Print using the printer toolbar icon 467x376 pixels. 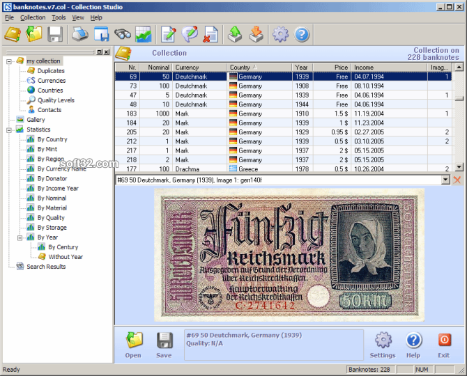point(79,34)
